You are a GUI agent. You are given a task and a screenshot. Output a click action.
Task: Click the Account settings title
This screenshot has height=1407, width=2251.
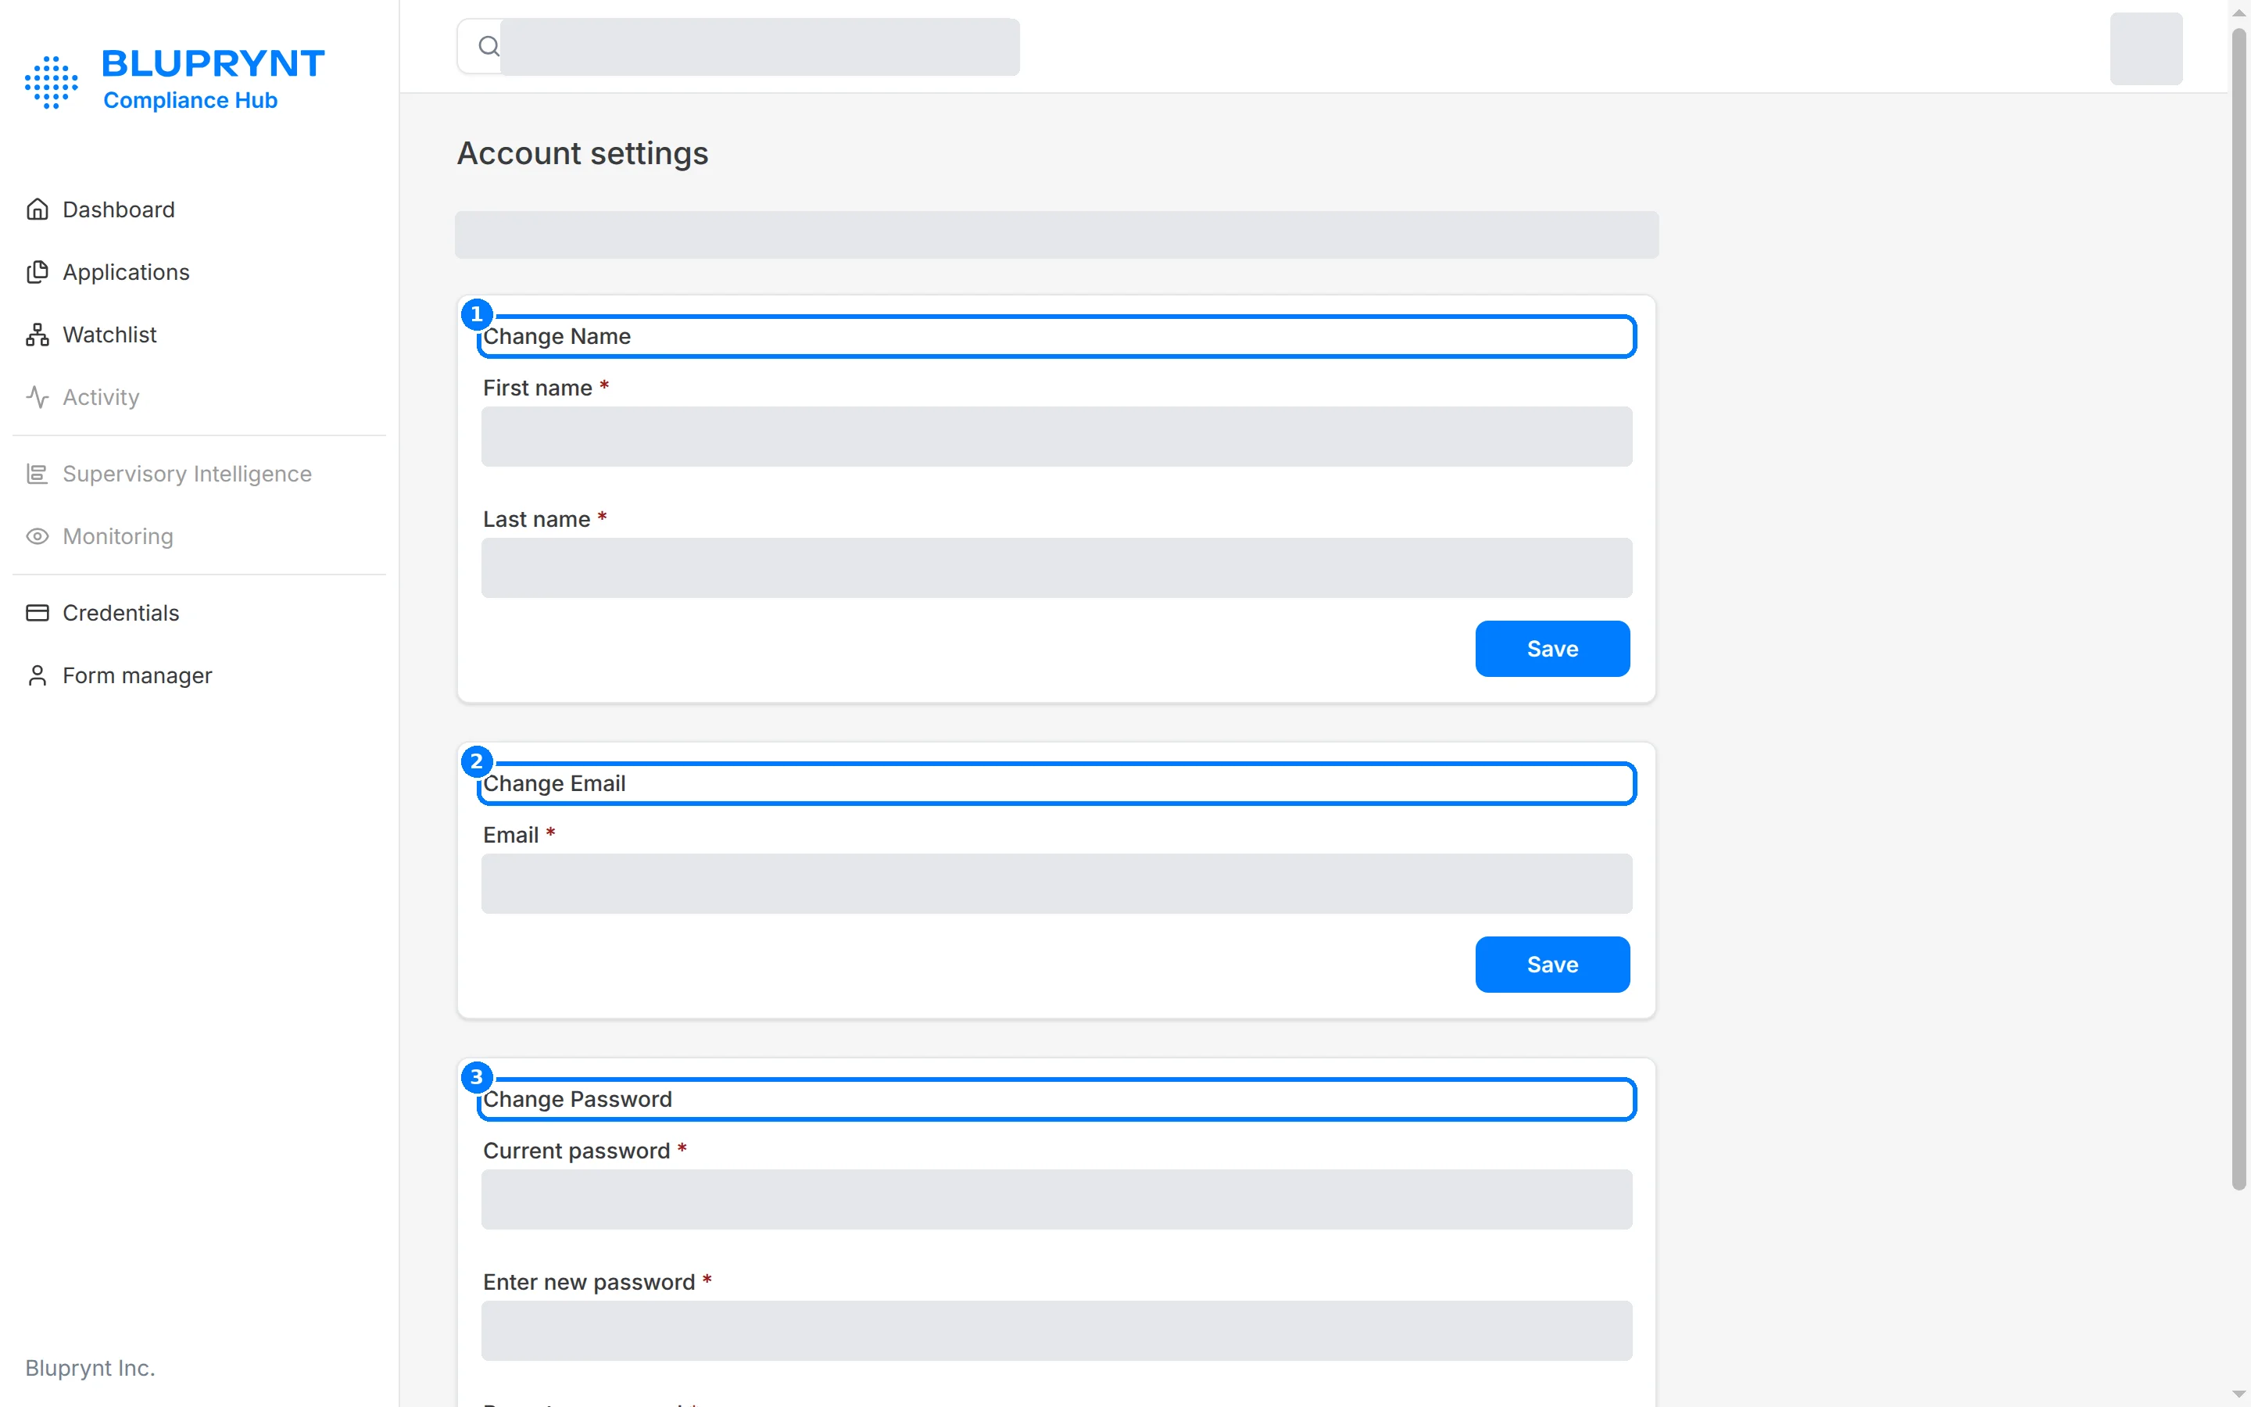pos(582,152)
